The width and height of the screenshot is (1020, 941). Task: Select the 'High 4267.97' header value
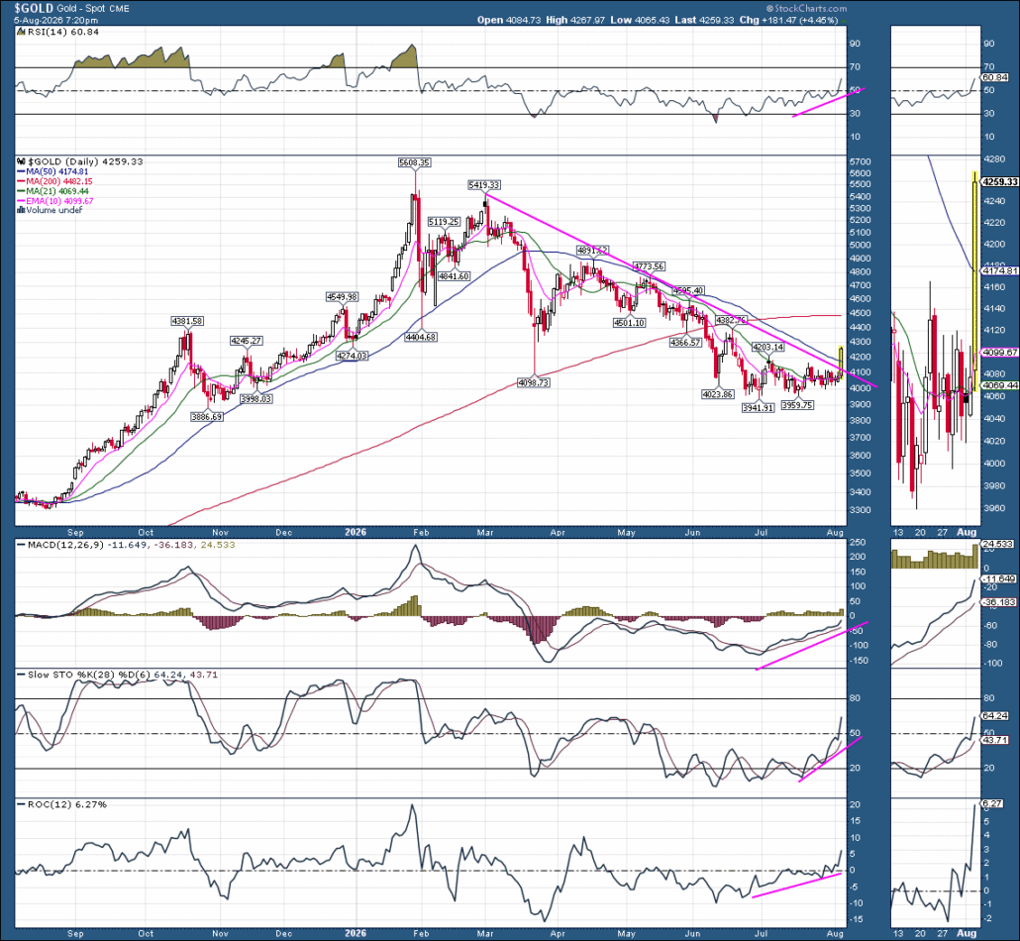click(575, 20)
